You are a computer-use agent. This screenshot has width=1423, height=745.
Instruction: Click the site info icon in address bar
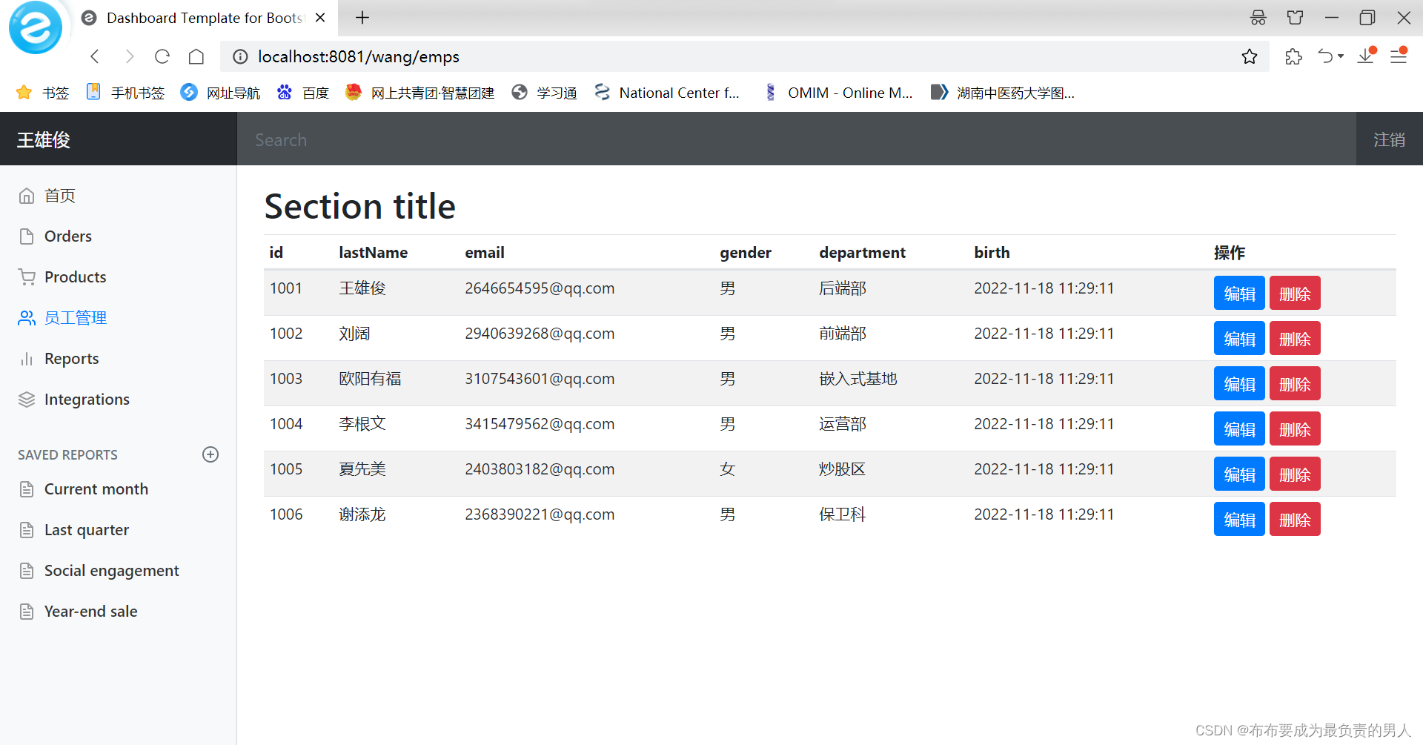240,56
